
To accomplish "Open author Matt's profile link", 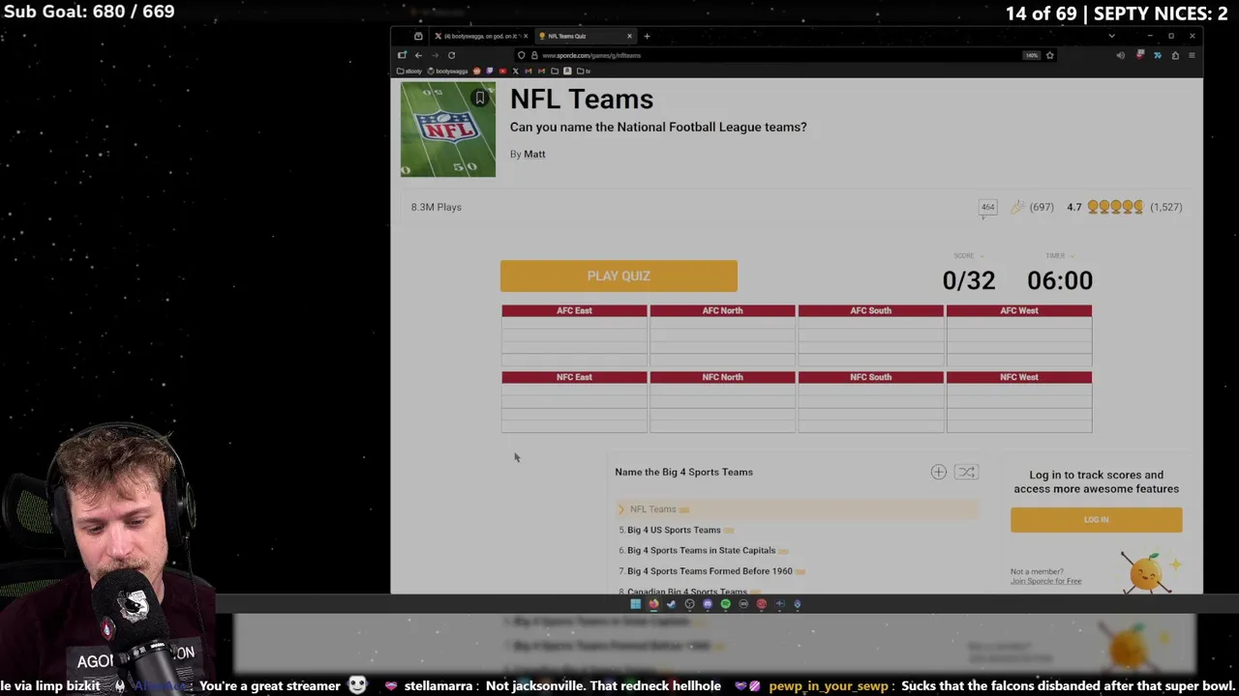I will [534, 154].
